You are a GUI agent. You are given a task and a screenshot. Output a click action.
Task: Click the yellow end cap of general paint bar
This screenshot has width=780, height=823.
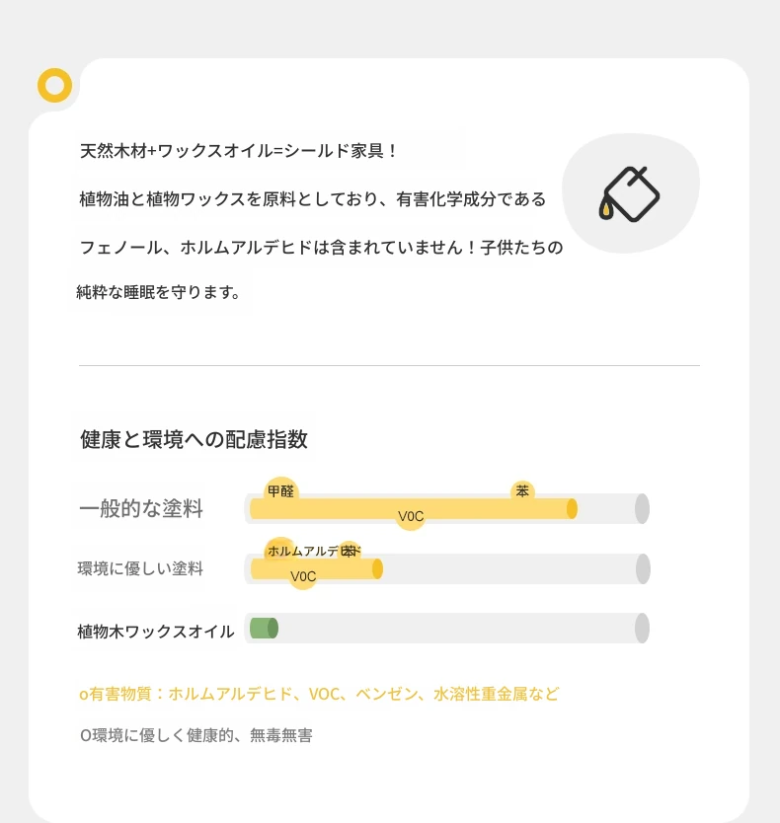(572, 508)
